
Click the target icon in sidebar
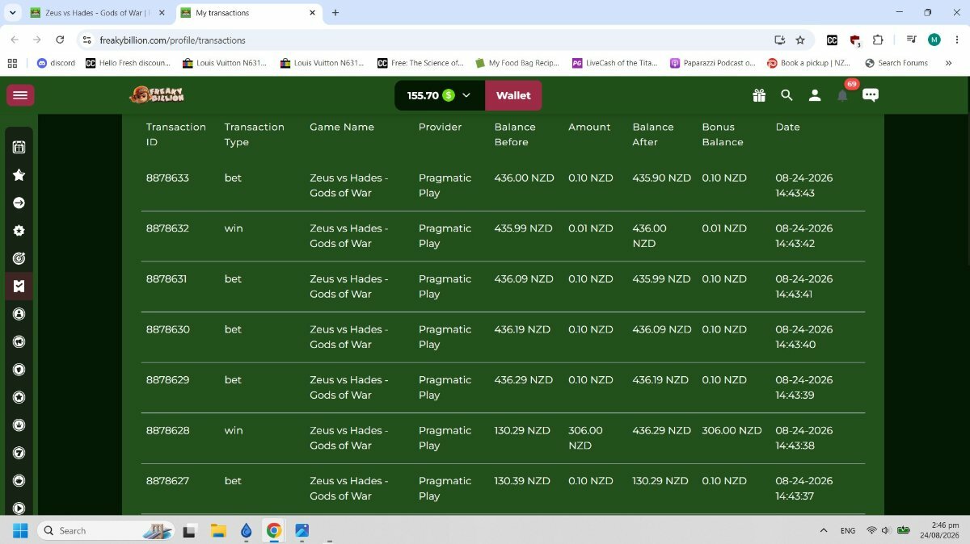[19, 258]
